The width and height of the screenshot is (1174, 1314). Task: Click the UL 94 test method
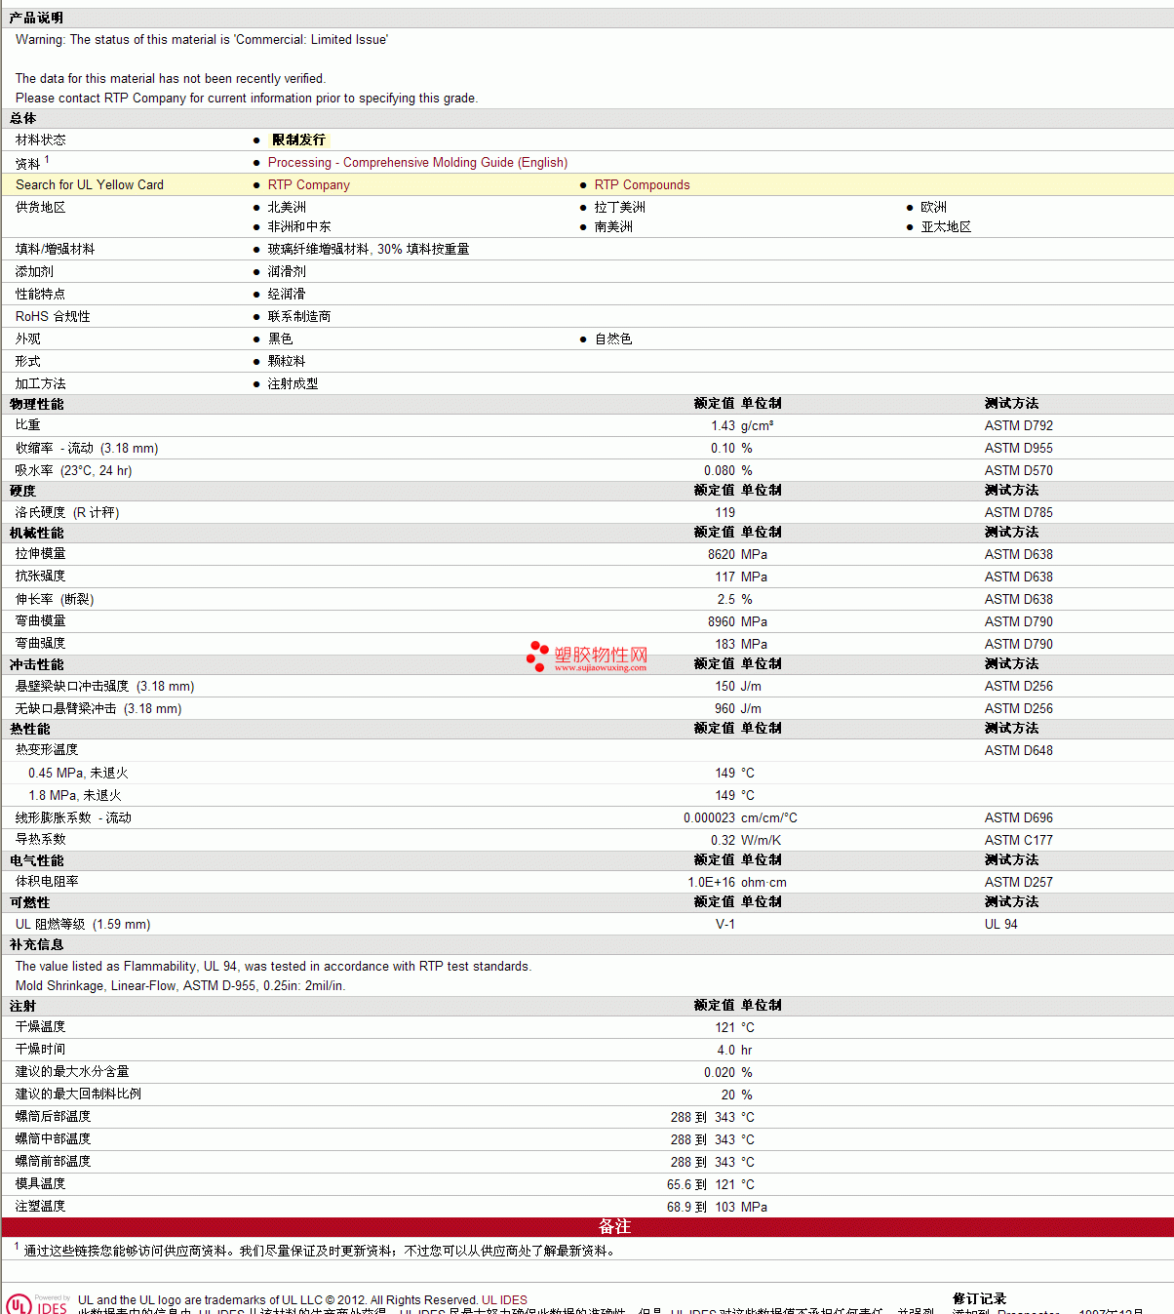tap(1001, 925)
